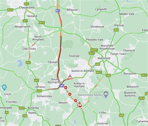
Task: Click the Hucknall town label
Action: (102, 123)
